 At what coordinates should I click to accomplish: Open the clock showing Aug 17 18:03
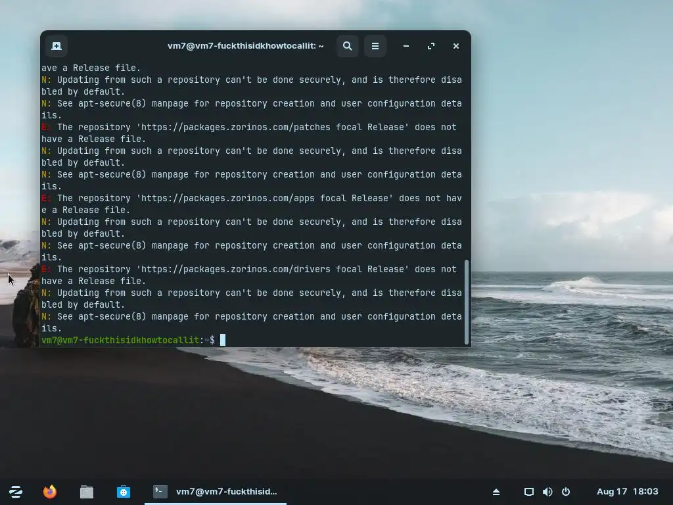pyautogui.click(x=627, y=492)
